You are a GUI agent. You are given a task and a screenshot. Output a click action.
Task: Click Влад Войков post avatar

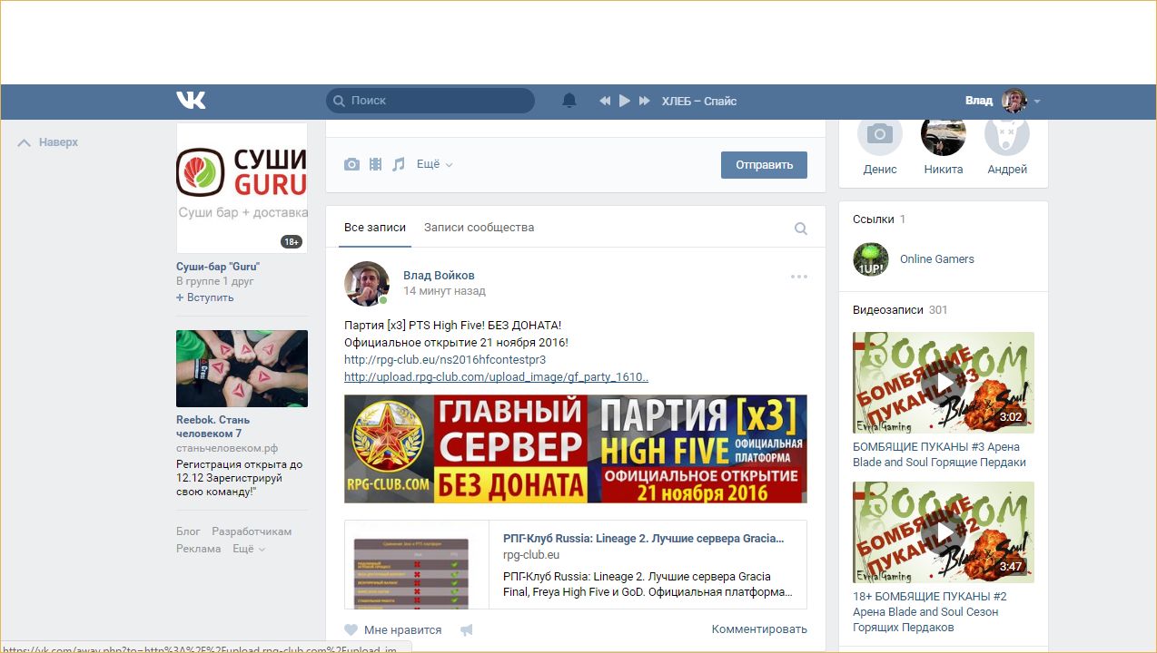pos(367,284)
